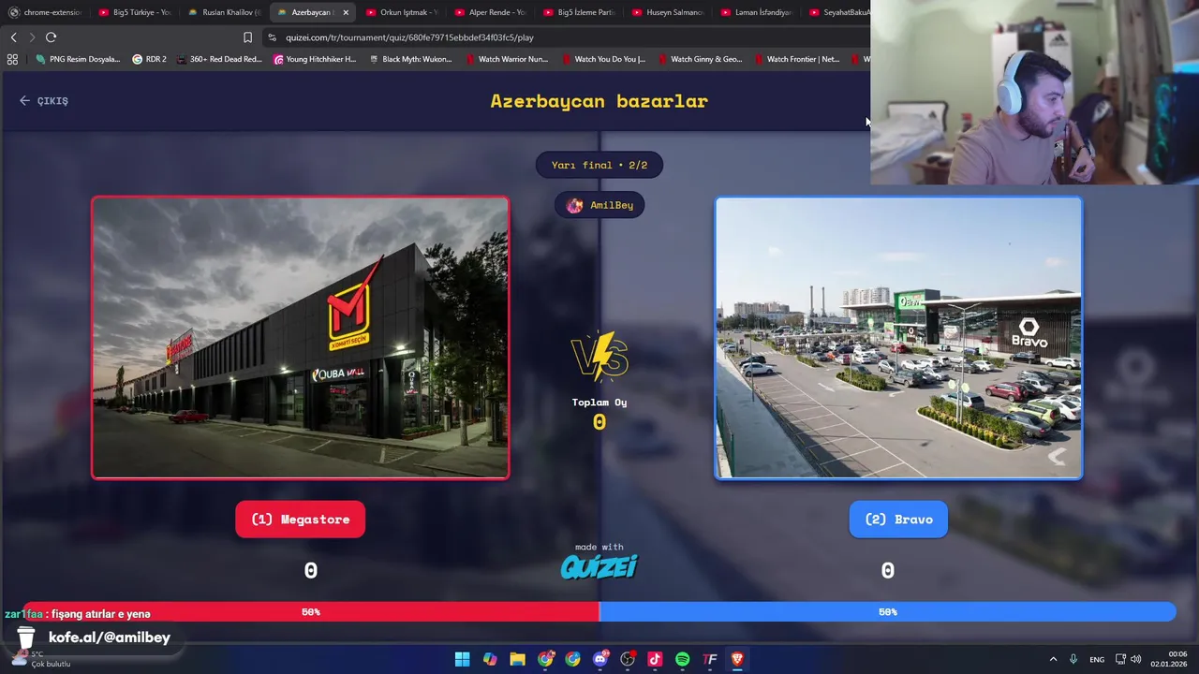Click the microphone tray icon

click(1073, 659)
